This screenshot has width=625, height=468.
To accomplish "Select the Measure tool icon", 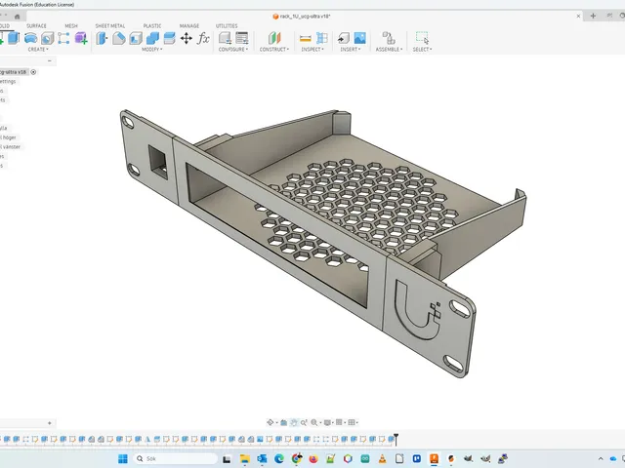I will pos(305,38).
